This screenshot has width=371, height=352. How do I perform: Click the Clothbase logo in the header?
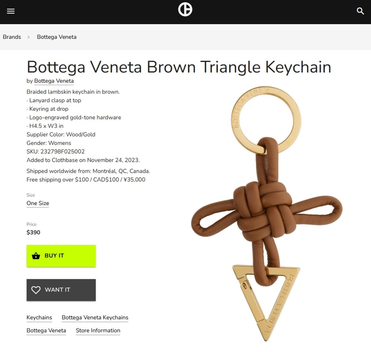coord(185,10)
